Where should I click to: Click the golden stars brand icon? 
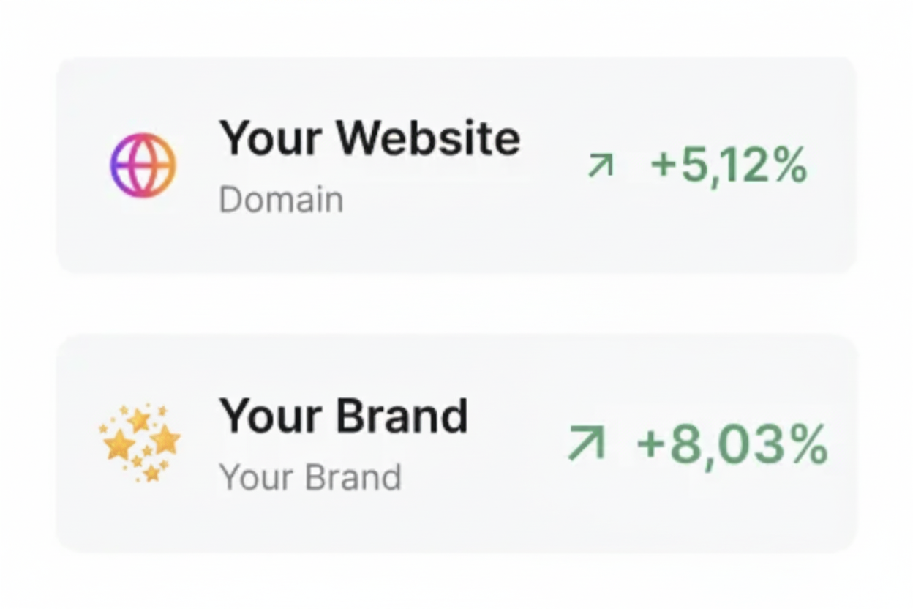[140, 442]
